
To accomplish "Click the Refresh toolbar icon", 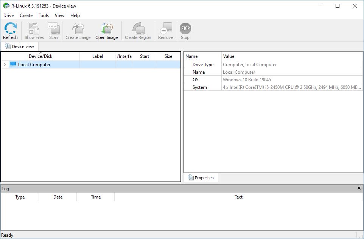I will click(x=11, y=28).
